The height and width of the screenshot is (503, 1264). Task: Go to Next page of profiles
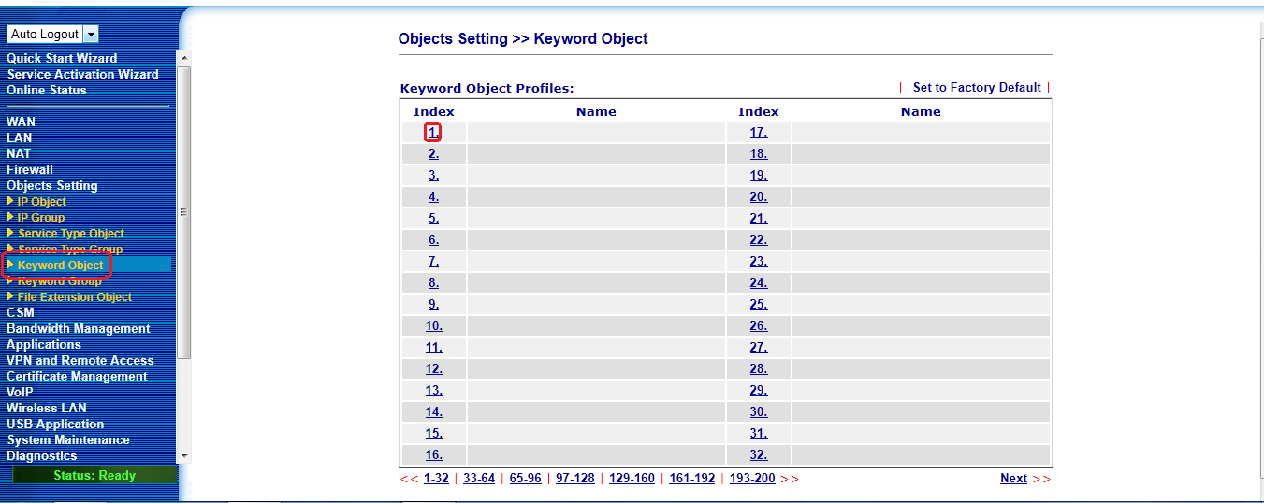click(x=1013, y=479)
